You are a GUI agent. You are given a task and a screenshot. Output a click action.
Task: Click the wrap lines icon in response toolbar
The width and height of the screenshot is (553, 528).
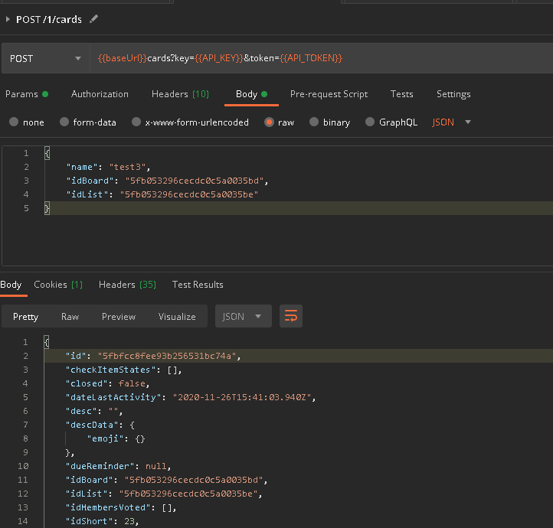click(x=291, y=316)
